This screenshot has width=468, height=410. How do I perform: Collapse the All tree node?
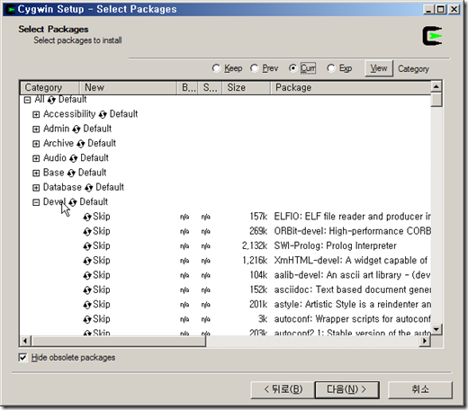[27, 100]
